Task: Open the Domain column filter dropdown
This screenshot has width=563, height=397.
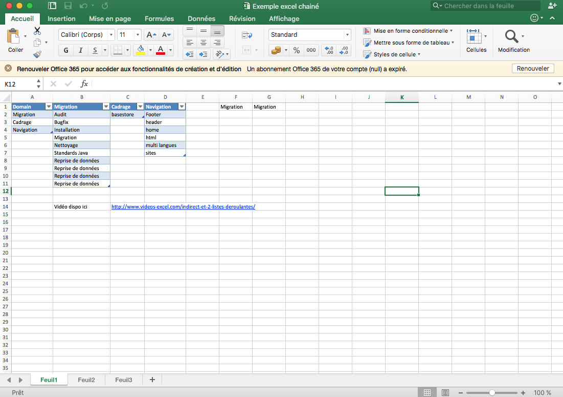Action: pyautogui.click(x=49, y=107)
